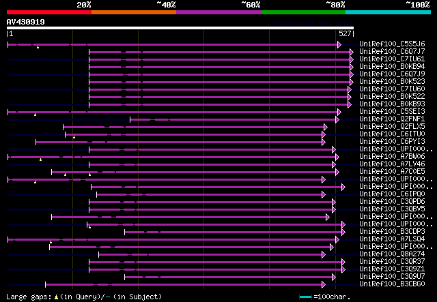This screenshot has width=437, height=302.
Task: Select hit label UniRef100_C5SEI3
Action: [392, 111]
